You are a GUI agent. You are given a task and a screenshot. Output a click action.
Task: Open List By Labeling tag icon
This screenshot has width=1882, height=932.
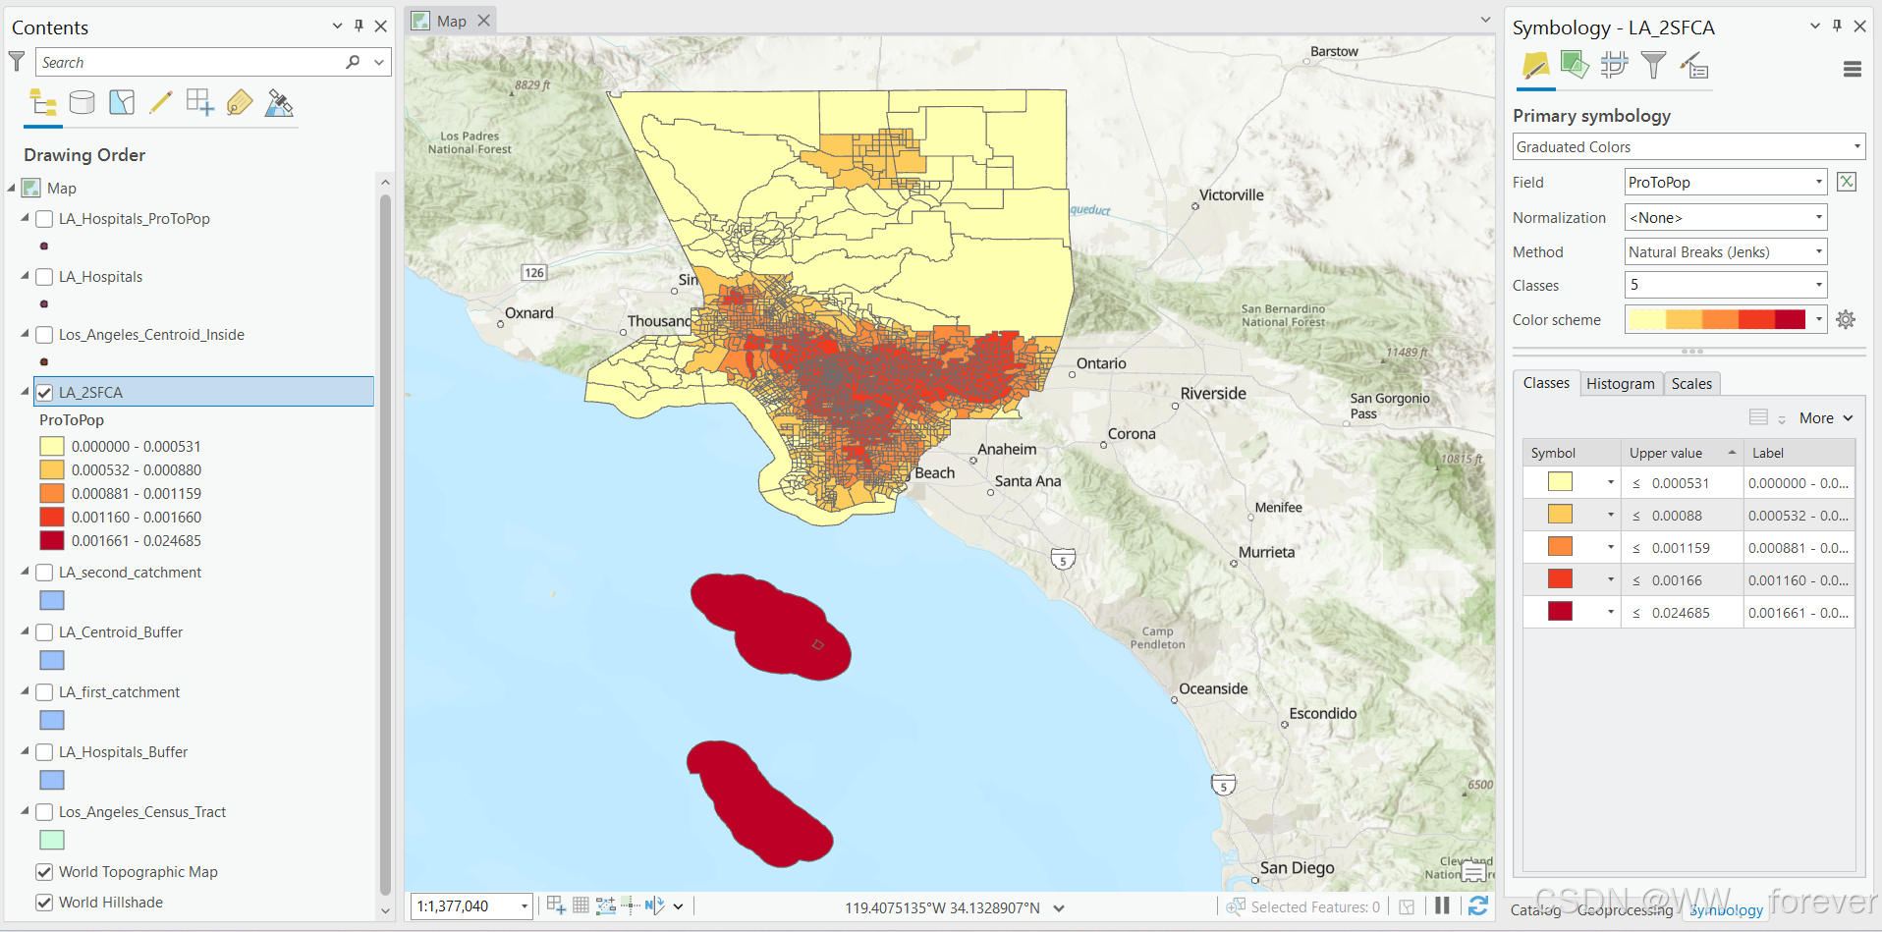(240, 102)
